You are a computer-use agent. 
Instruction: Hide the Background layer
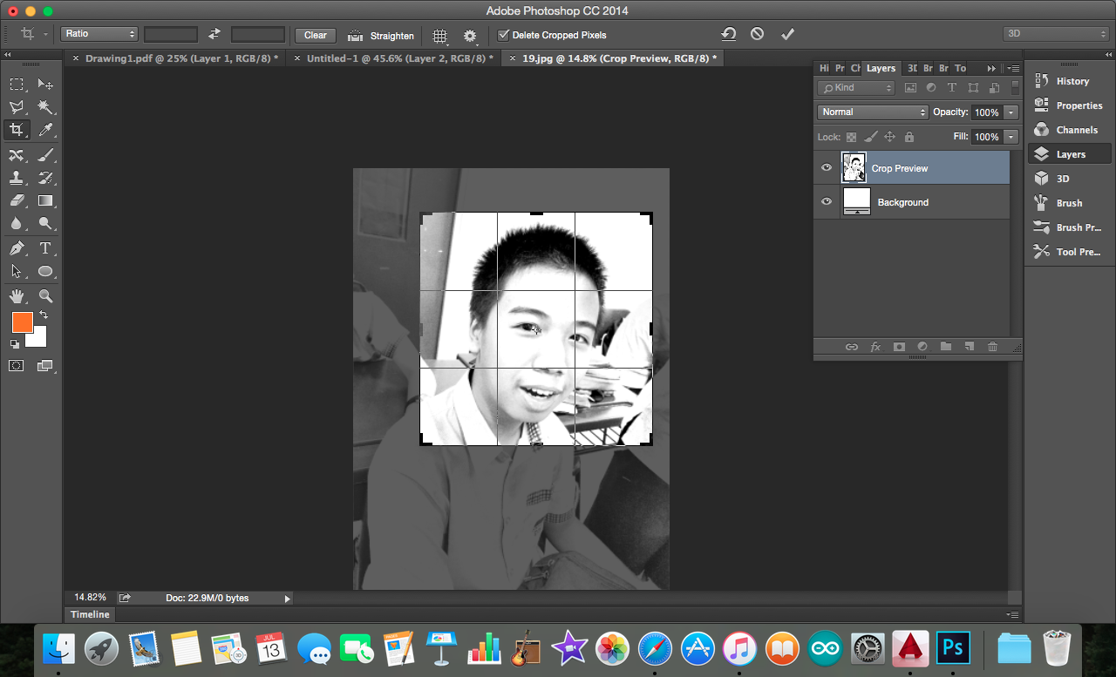pyautogui.click(x=827, y=202)
